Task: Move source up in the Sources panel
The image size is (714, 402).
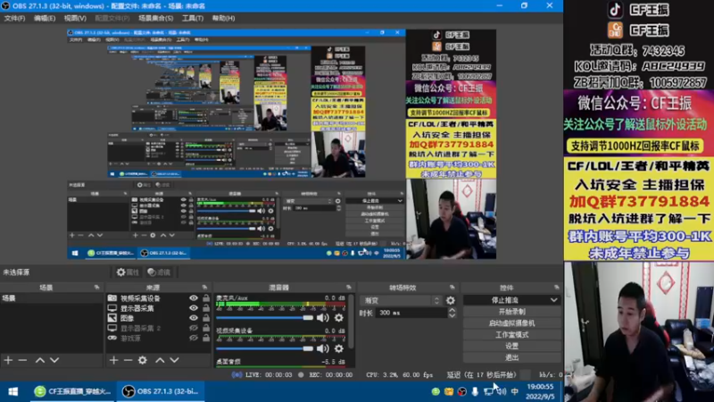Action: point(160,360)
